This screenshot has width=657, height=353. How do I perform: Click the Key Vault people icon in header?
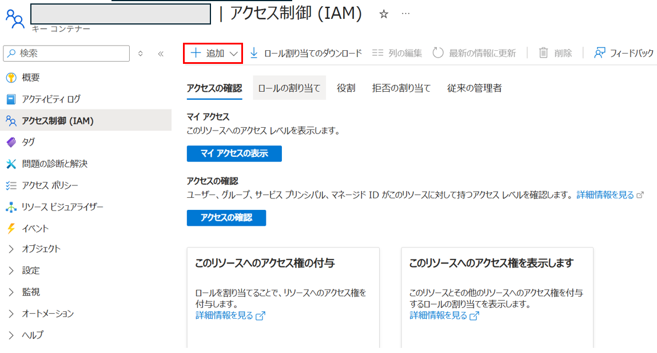click(x=15, y=19)
